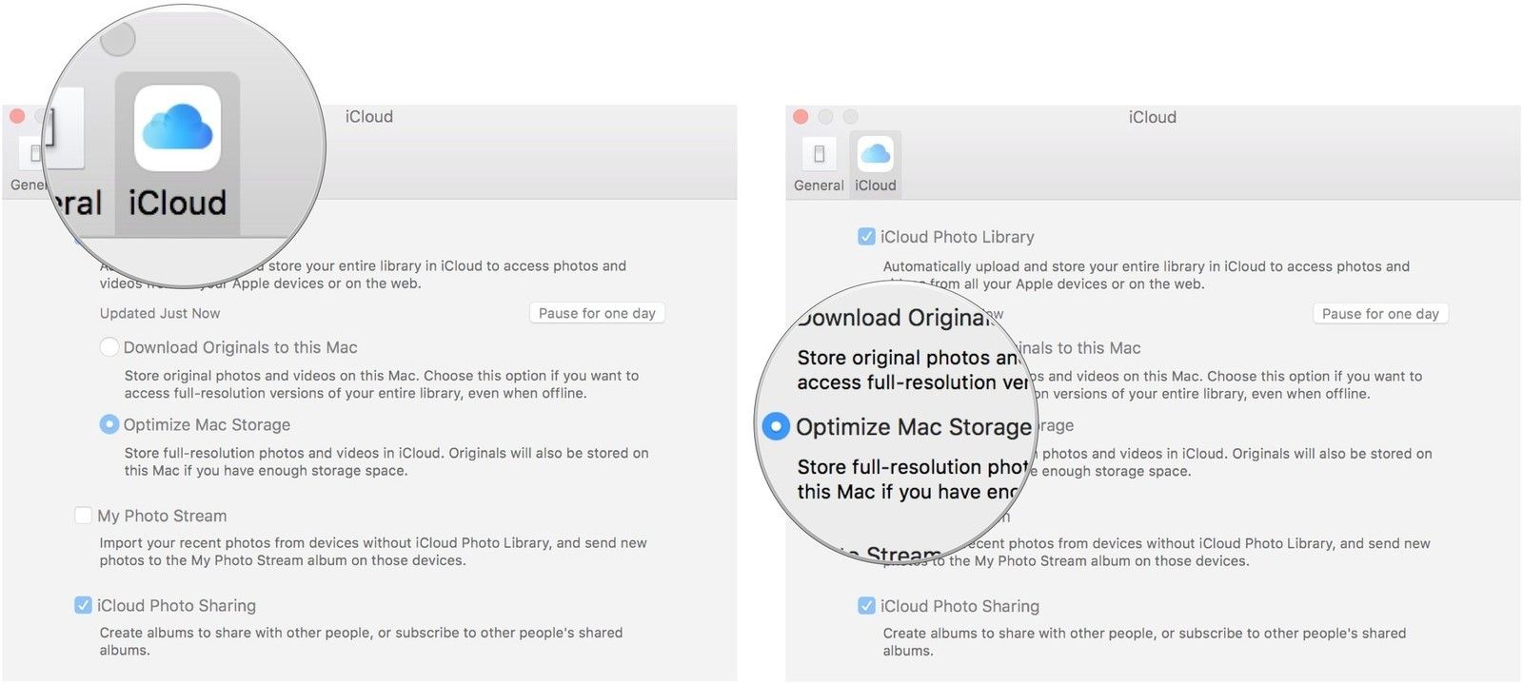Viewport: 1523px width, 684px height.
Task: Click the small iCloud cloud tab icon
Action: pyautogui.click(x=875, y=153)
